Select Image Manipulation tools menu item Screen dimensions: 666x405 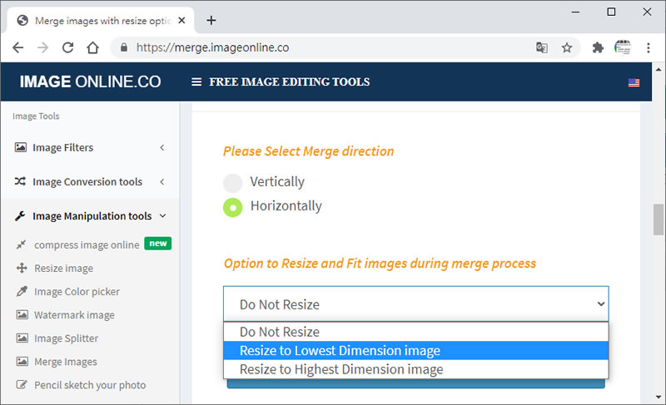click(x=90, y=216)
